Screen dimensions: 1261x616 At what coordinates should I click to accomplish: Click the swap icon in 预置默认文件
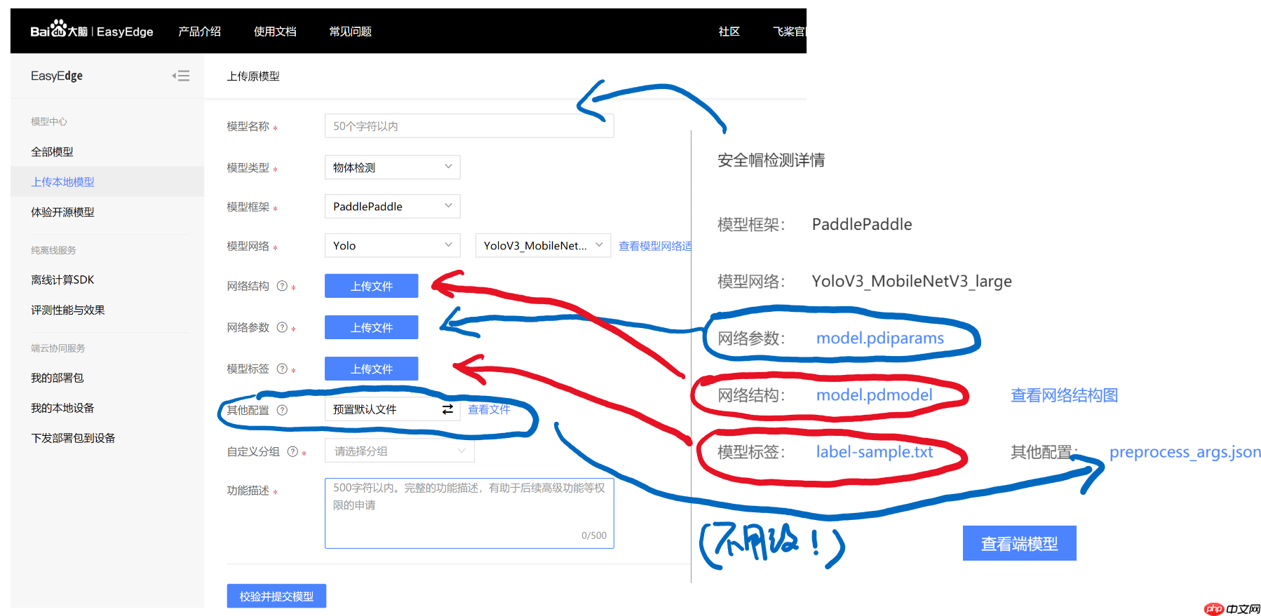click(x=447, y=409)
